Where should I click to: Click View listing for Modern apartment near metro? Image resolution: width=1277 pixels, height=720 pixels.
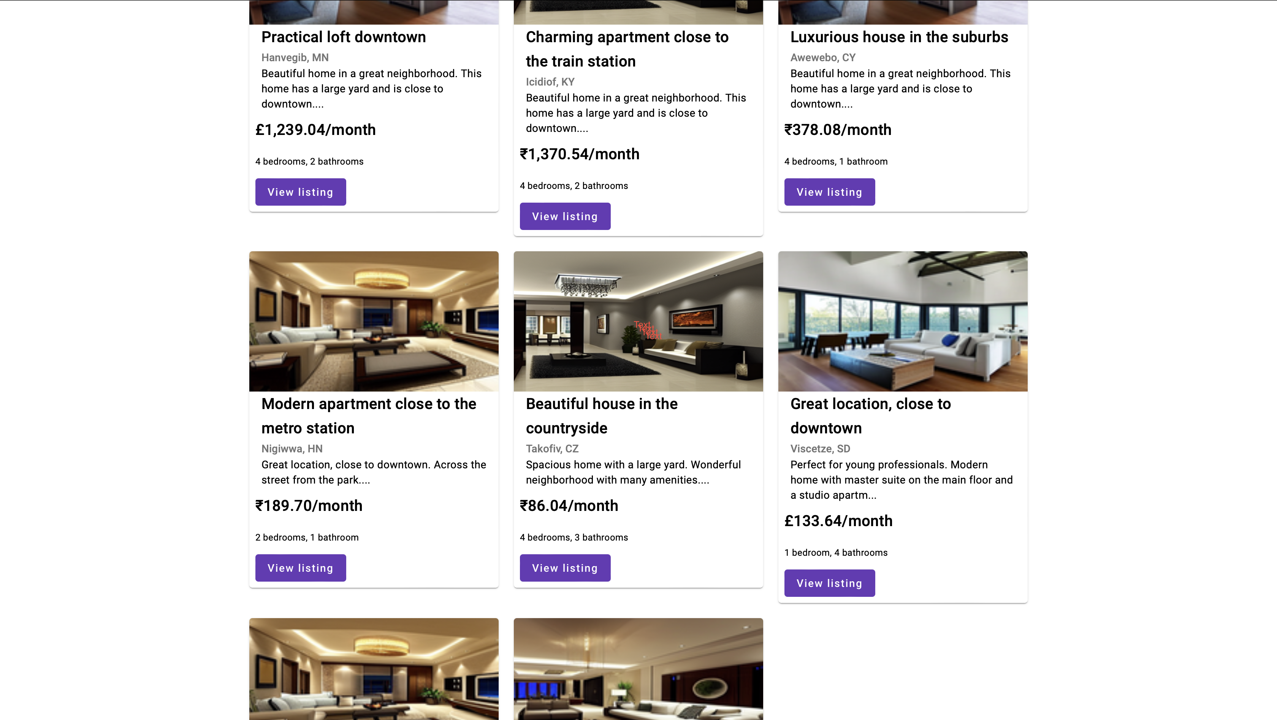pos(300,567)
